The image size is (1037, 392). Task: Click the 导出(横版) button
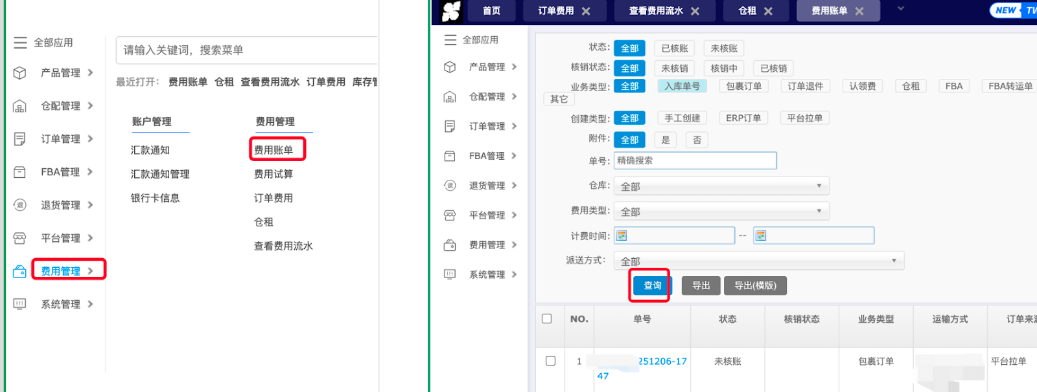pos(754,286)
